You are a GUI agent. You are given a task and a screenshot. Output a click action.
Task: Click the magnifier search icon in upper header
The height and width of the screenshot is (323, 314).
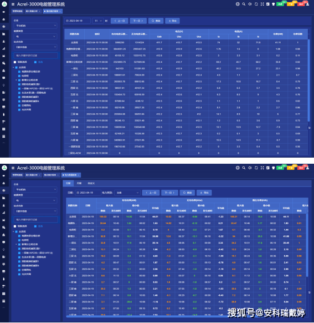244,4
